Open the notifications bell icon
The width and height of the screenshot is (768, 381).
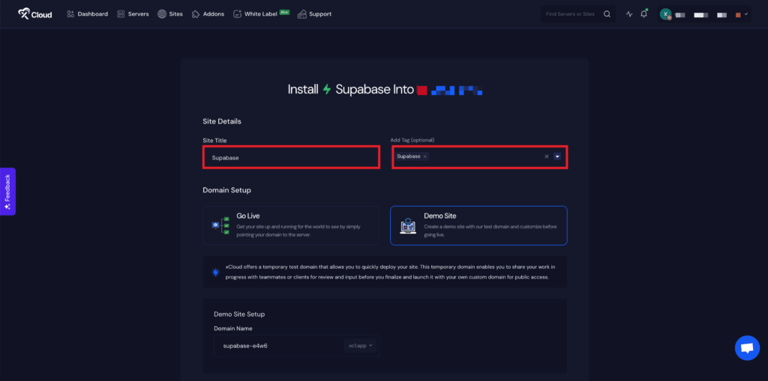[643, 13]
